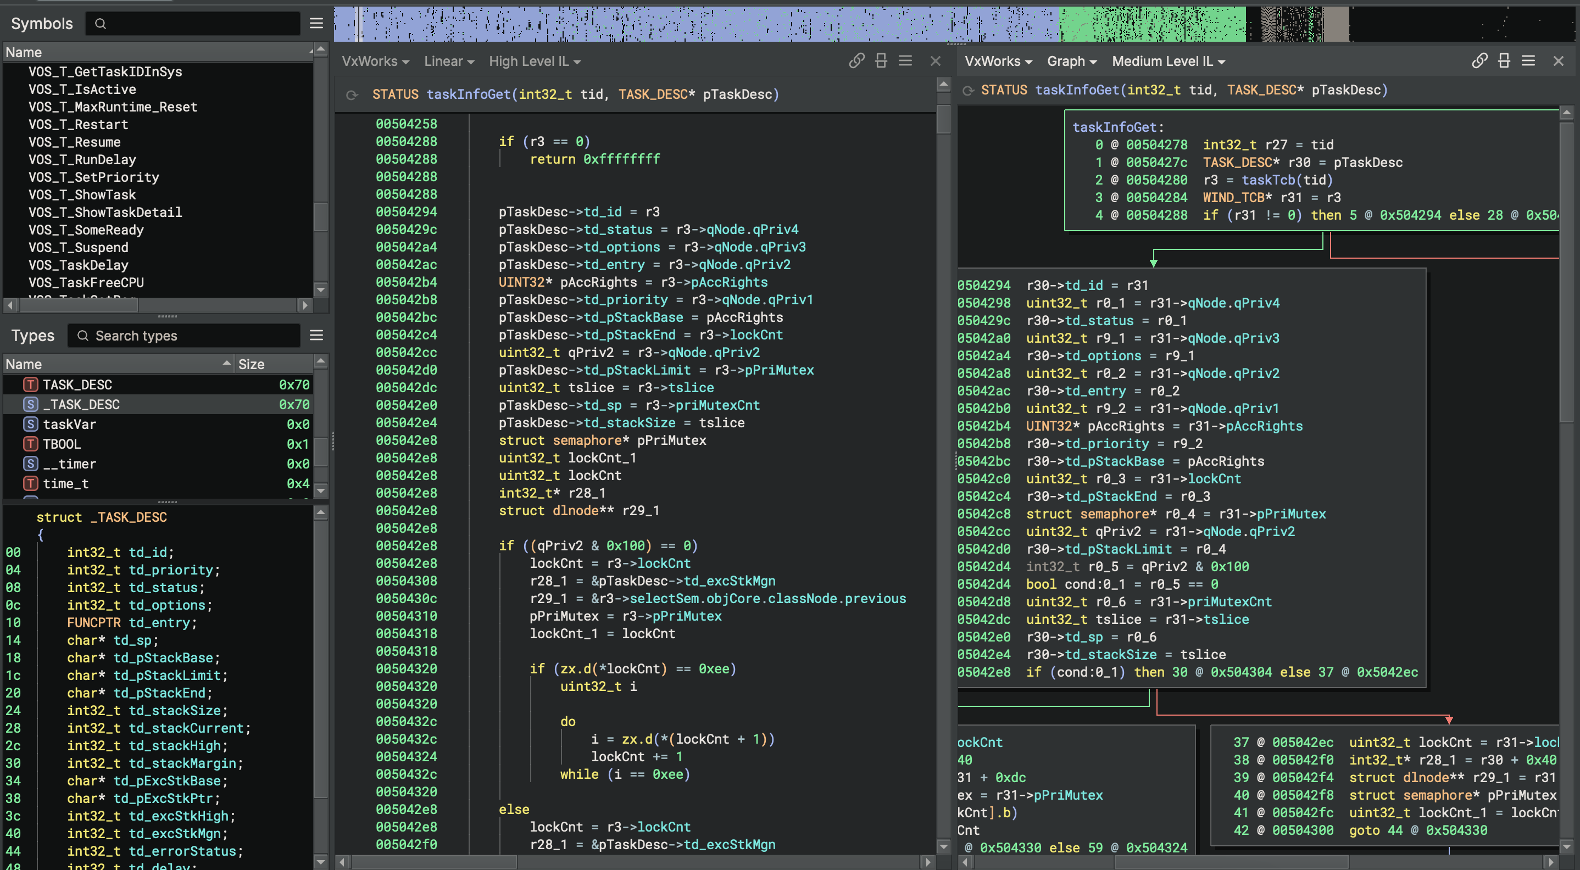
Task: Open the Types panel hamburger menu
Action: [316, 336]
